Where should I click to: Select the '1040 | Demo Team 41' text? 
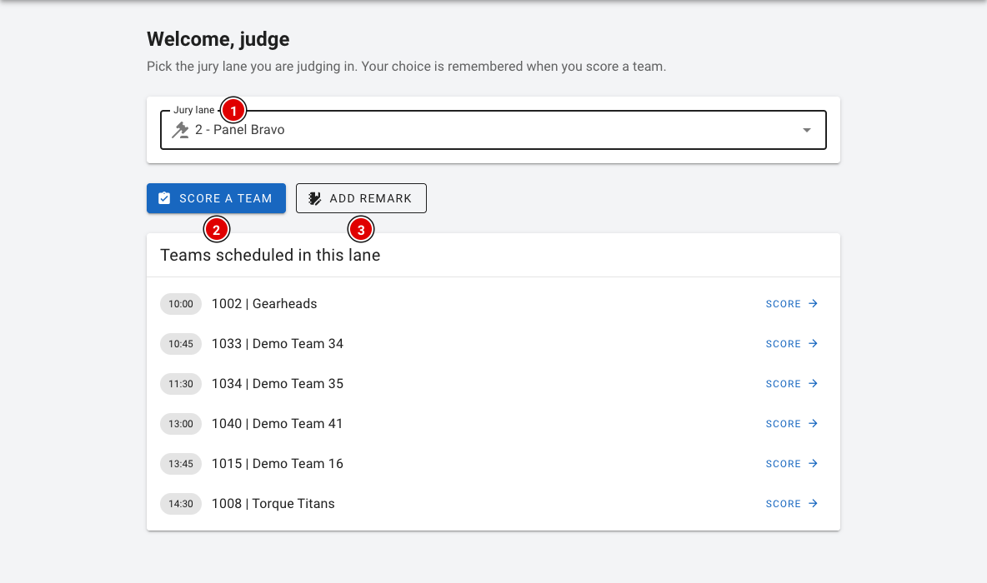pos(278,423)
